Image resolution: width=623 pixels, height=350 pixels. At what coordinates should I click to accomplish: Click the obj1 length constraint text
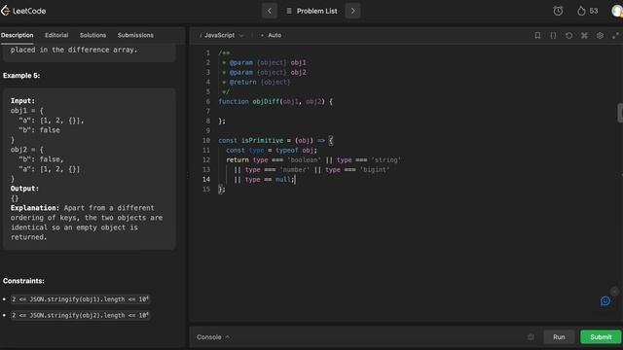80,299
